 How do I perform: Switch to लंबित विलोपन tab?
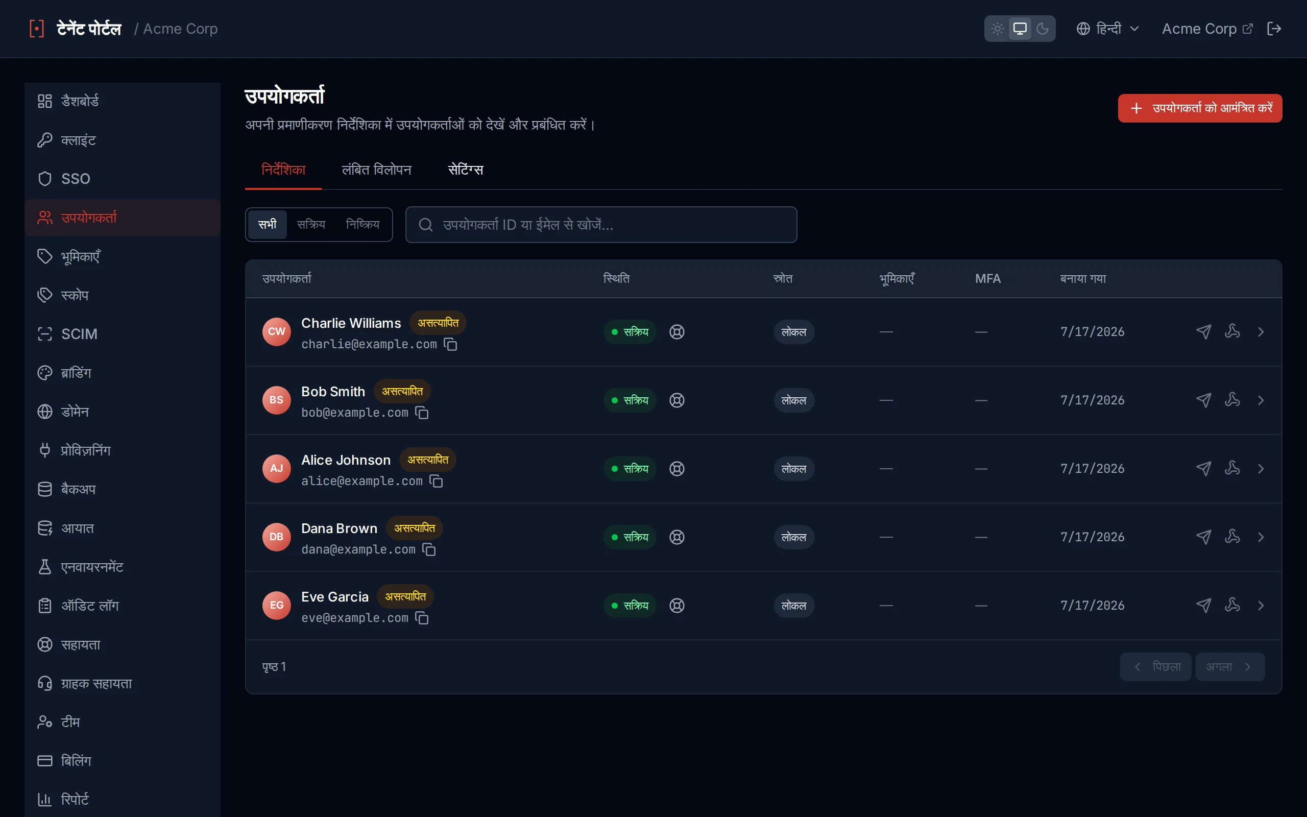pos(376,170)
